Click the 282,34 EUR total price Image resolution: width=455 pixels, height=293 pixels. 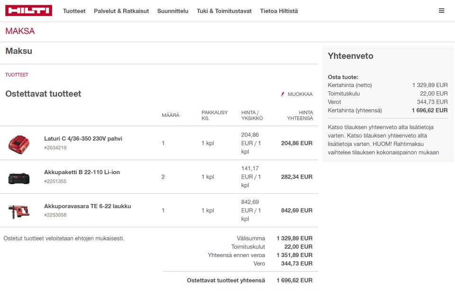[x=297, y=177]
